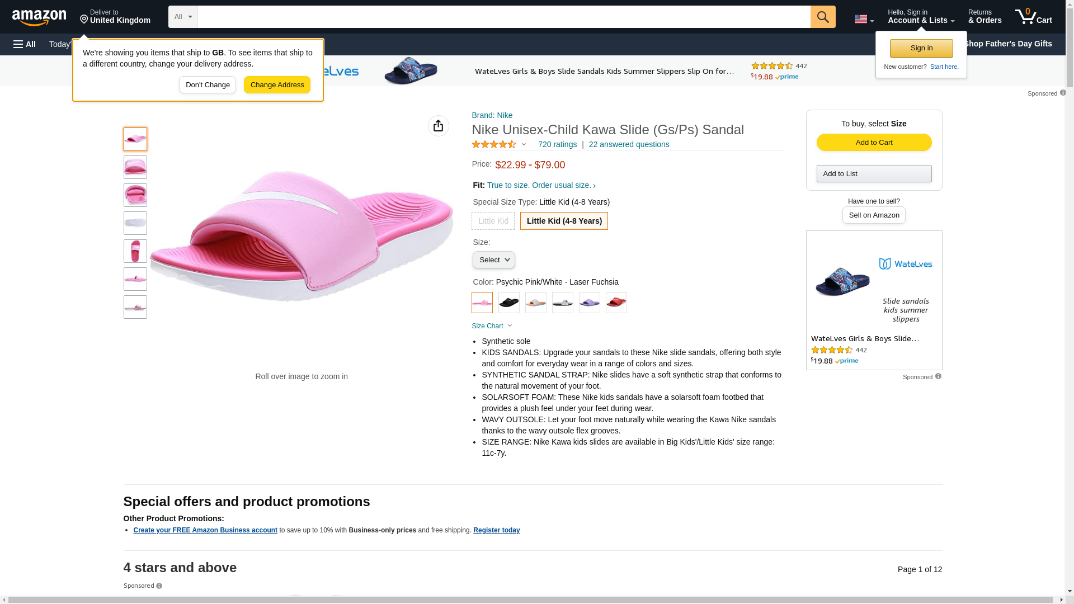1074x604 pixels.
Task: Click the search magnifier button
Action: click(822, 17)
